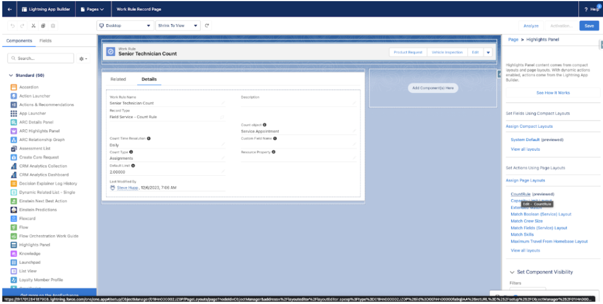Select the CRM Analytics Dashboard icon
This screenshot has width=603, height=304.
tap(14, 175)
